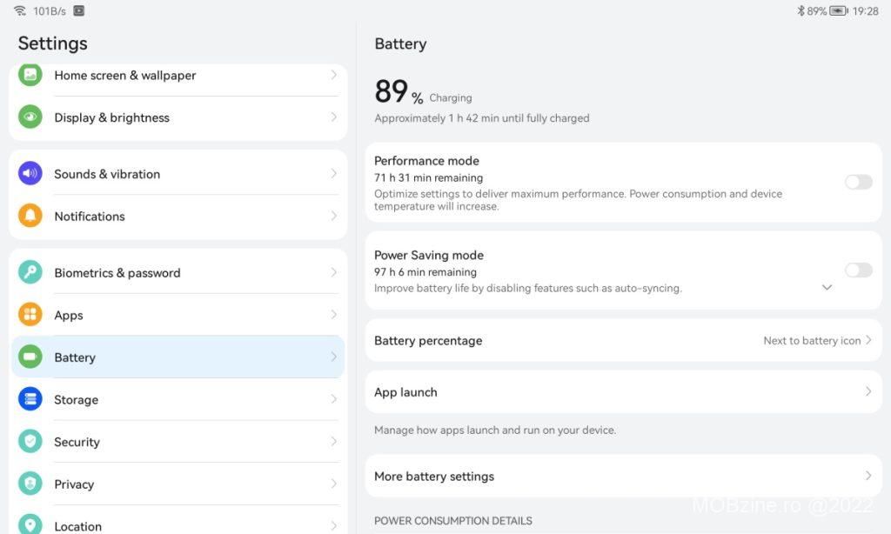Click the Security shield icon
The height and width of the screenshot is (534, 891).
click(x=30, y=442)
